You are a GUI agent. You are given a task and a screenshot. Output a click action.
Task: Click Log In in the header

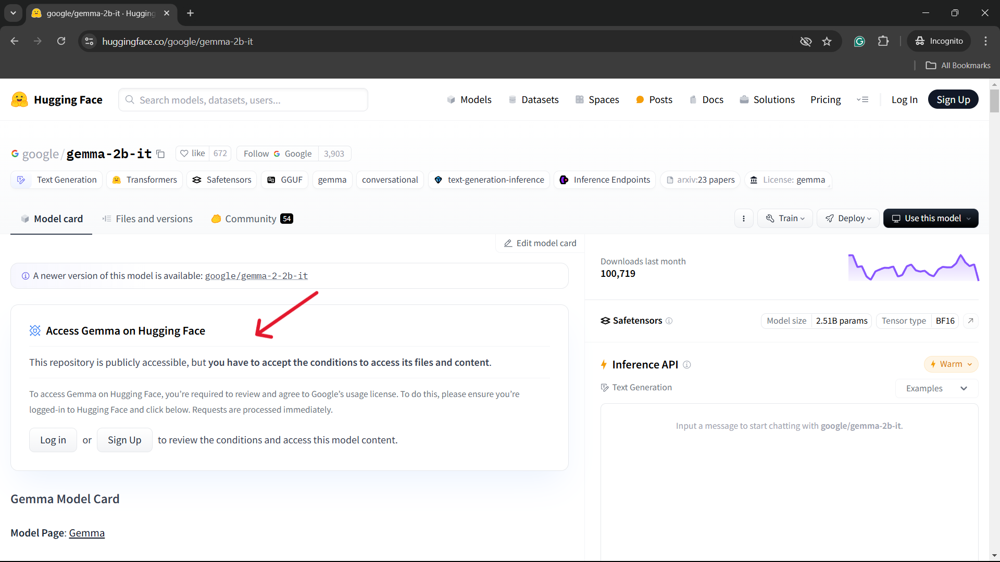tap(905, 99)
